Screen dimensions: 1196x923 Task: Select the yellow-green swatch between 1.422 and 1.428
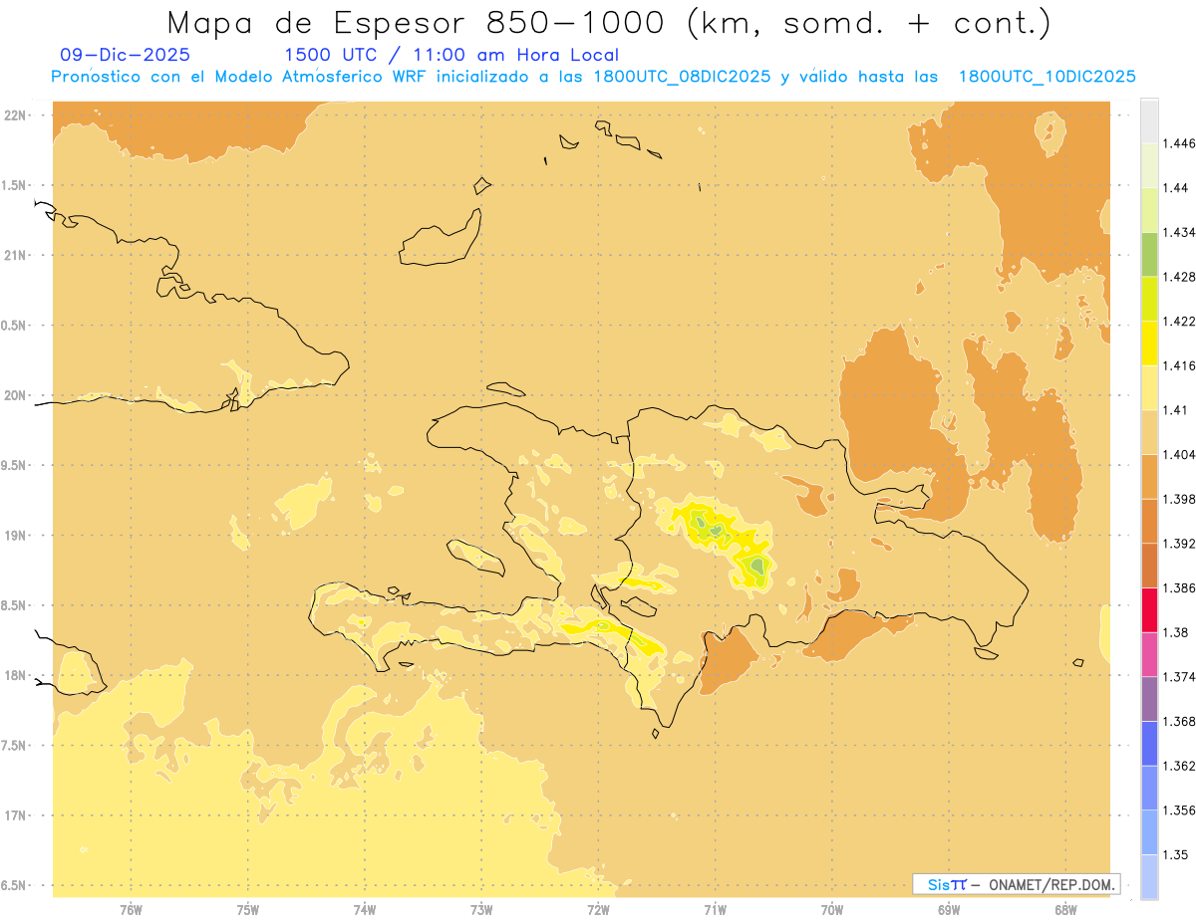coord(1149,299)
